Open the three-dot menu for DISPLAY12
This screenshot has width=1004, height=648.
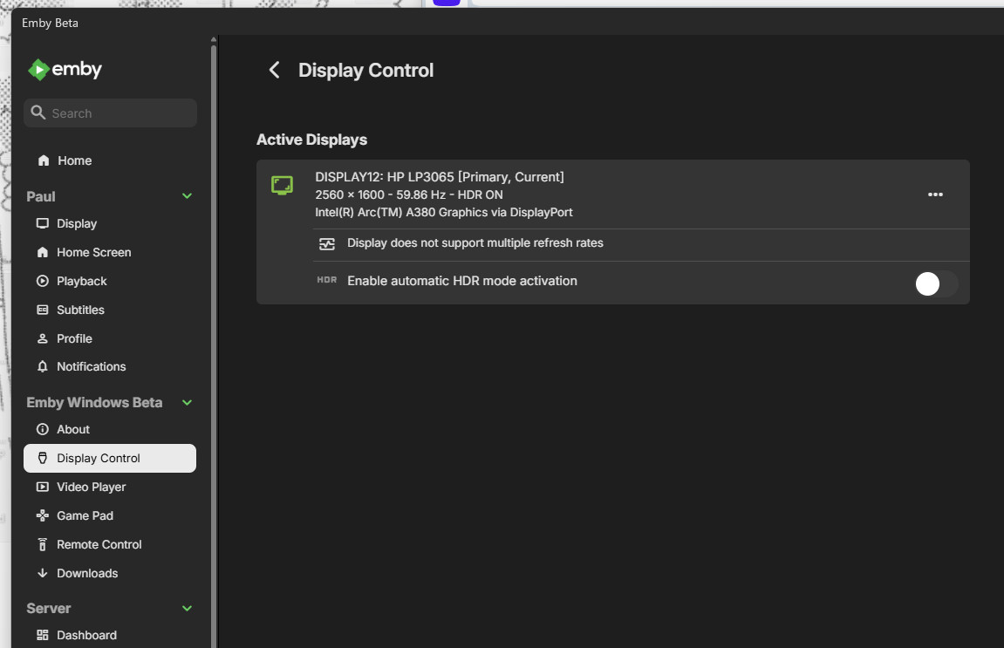pyautogui.click(x=935, y=194)
